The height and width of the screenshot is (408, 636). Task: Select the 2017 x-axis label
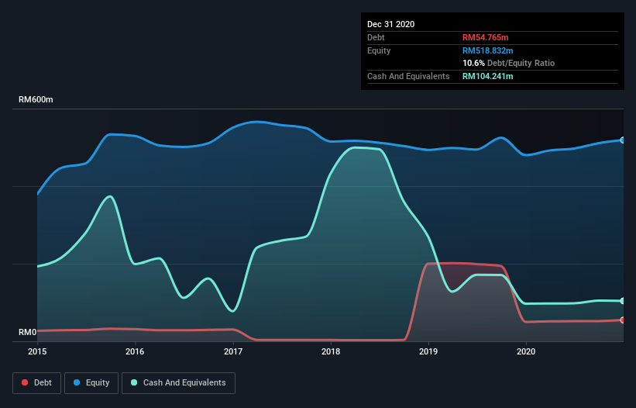(x=233, y=351)
